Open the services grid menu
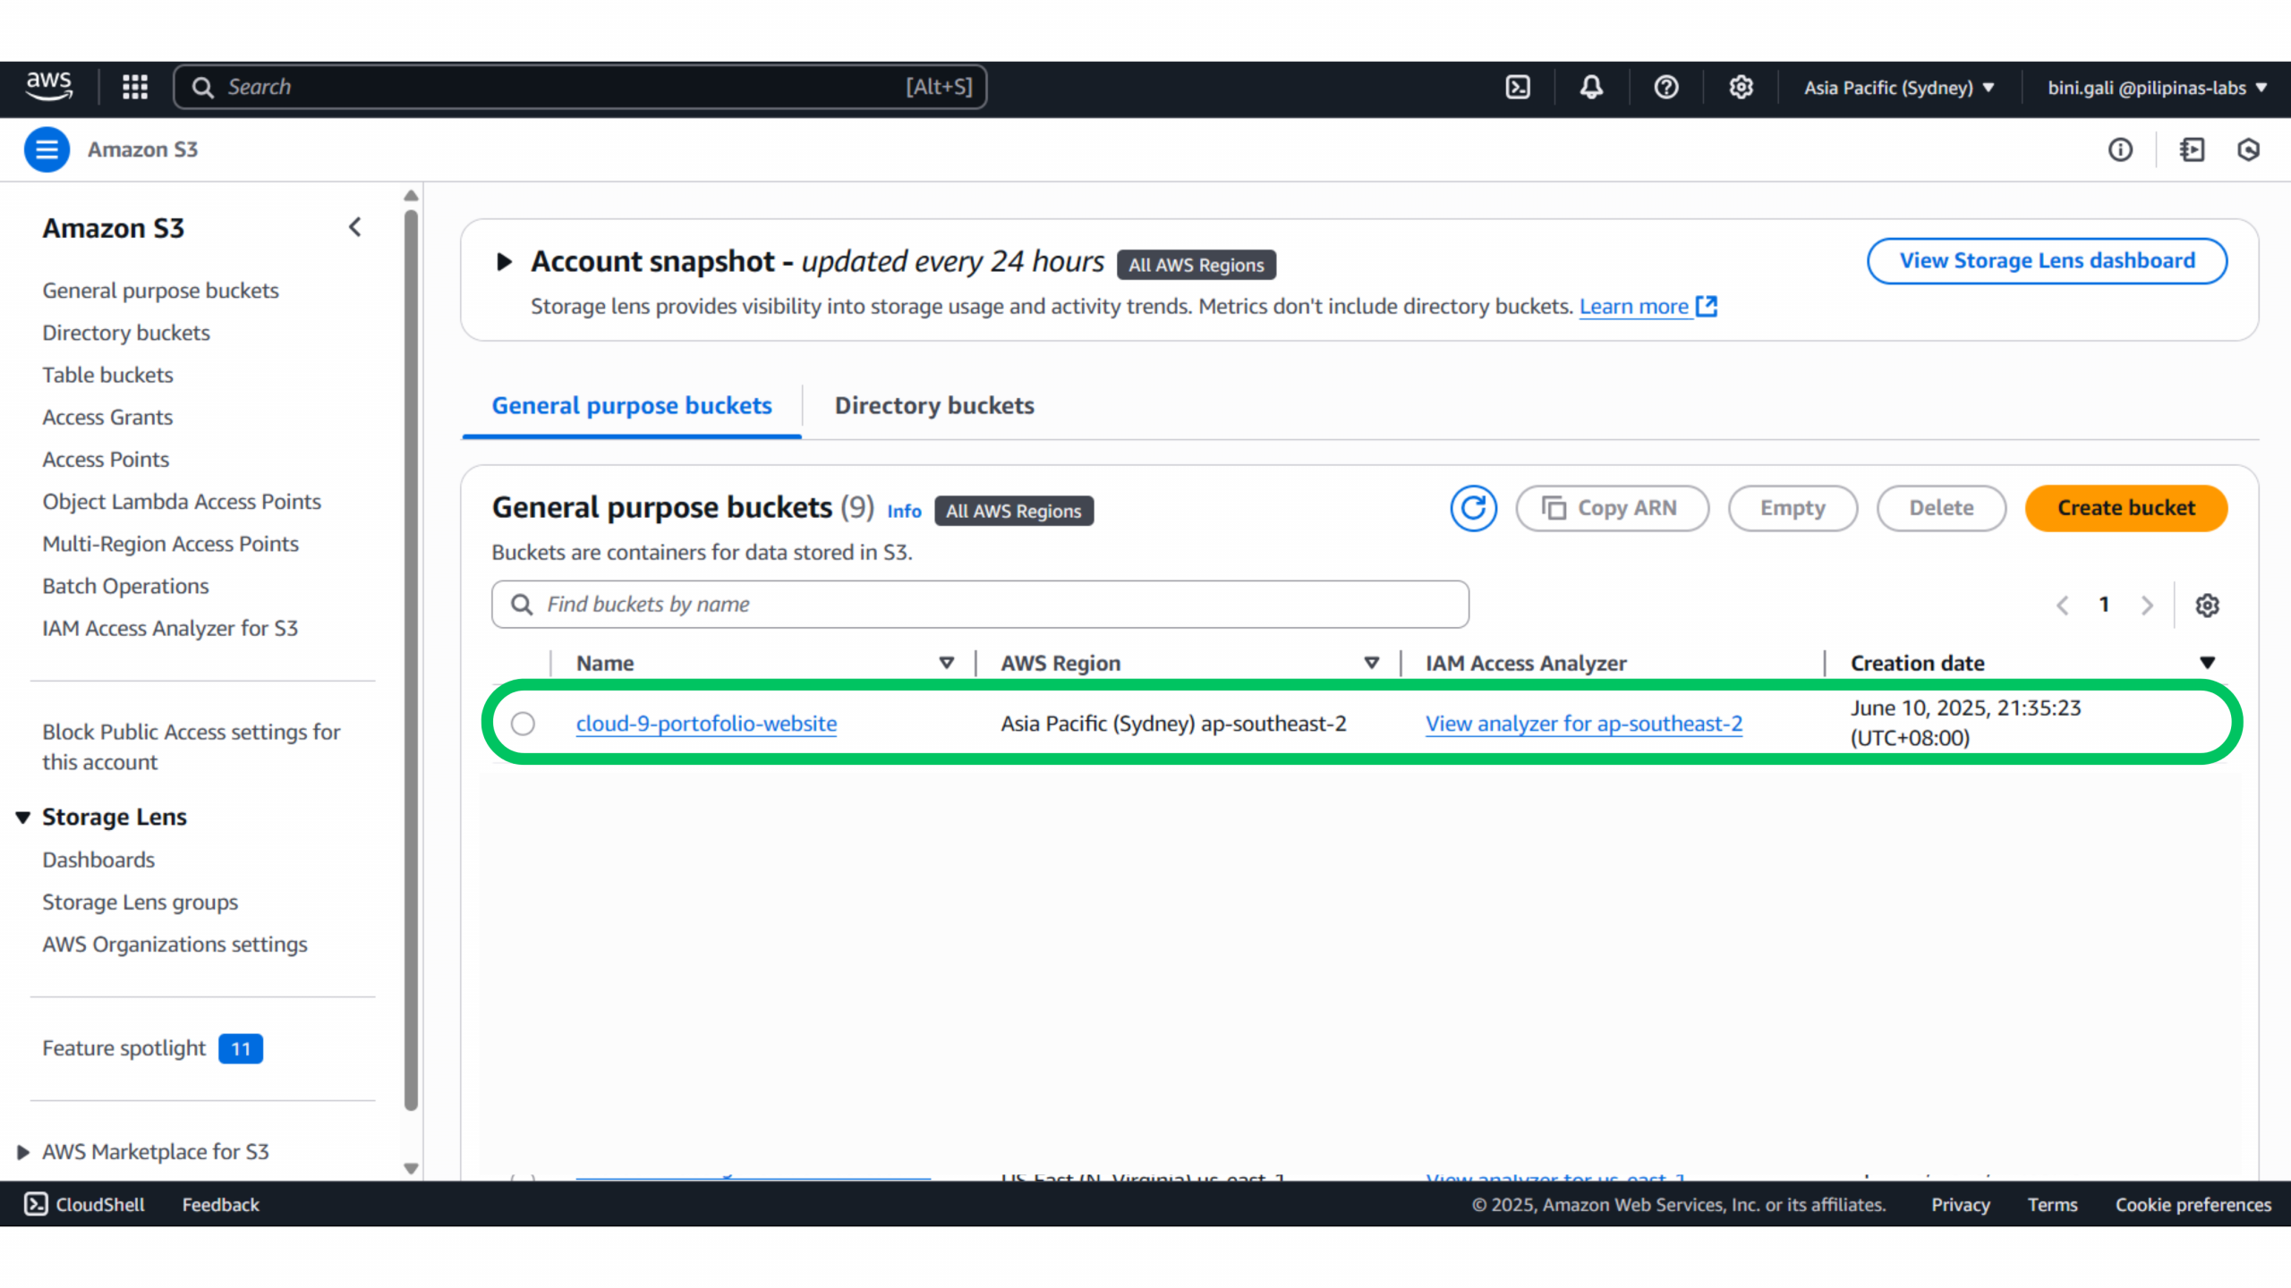Viewport: 2291px width, 1288px height. [x=135, y=87]
